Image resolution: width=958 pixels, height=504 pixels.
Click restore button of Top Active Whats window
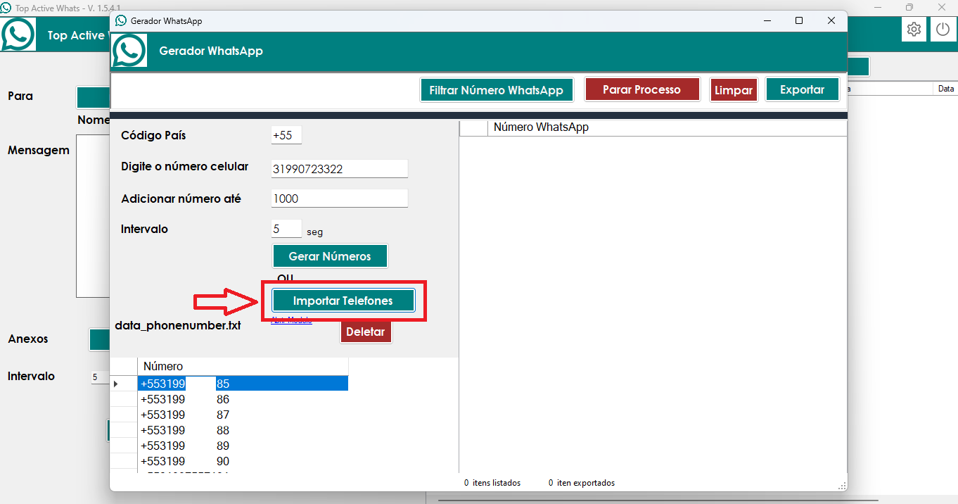pos(909,7)
